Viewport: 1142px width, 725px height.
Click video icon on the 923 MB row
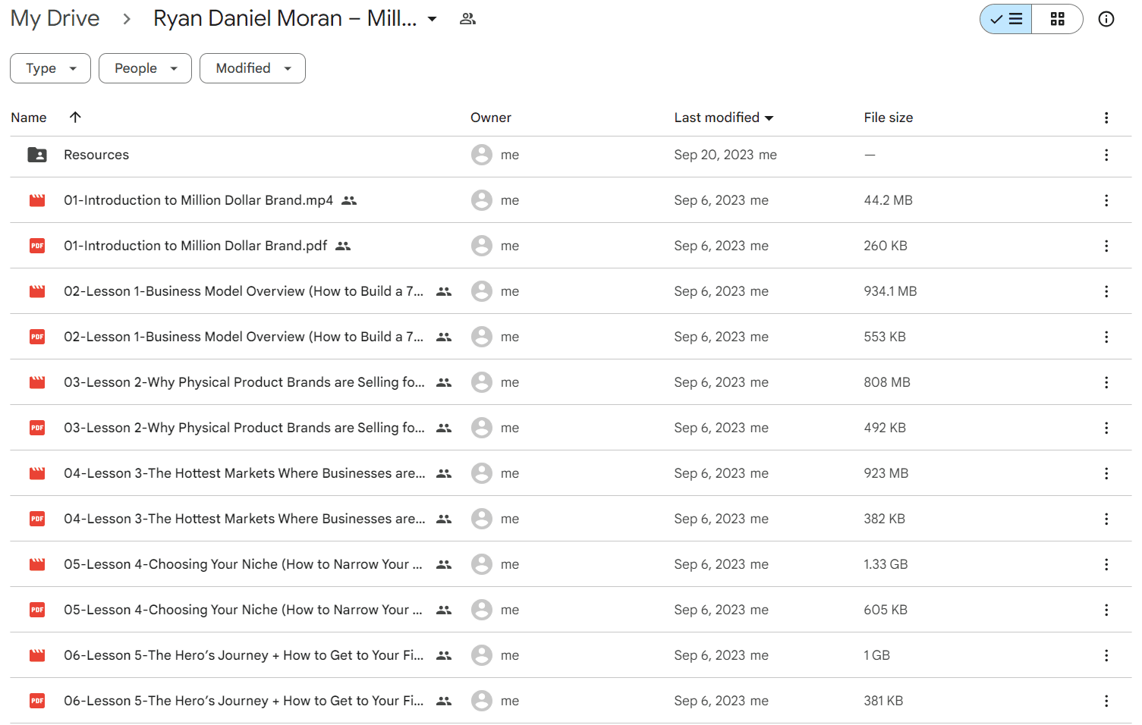(x=37, y=473)
